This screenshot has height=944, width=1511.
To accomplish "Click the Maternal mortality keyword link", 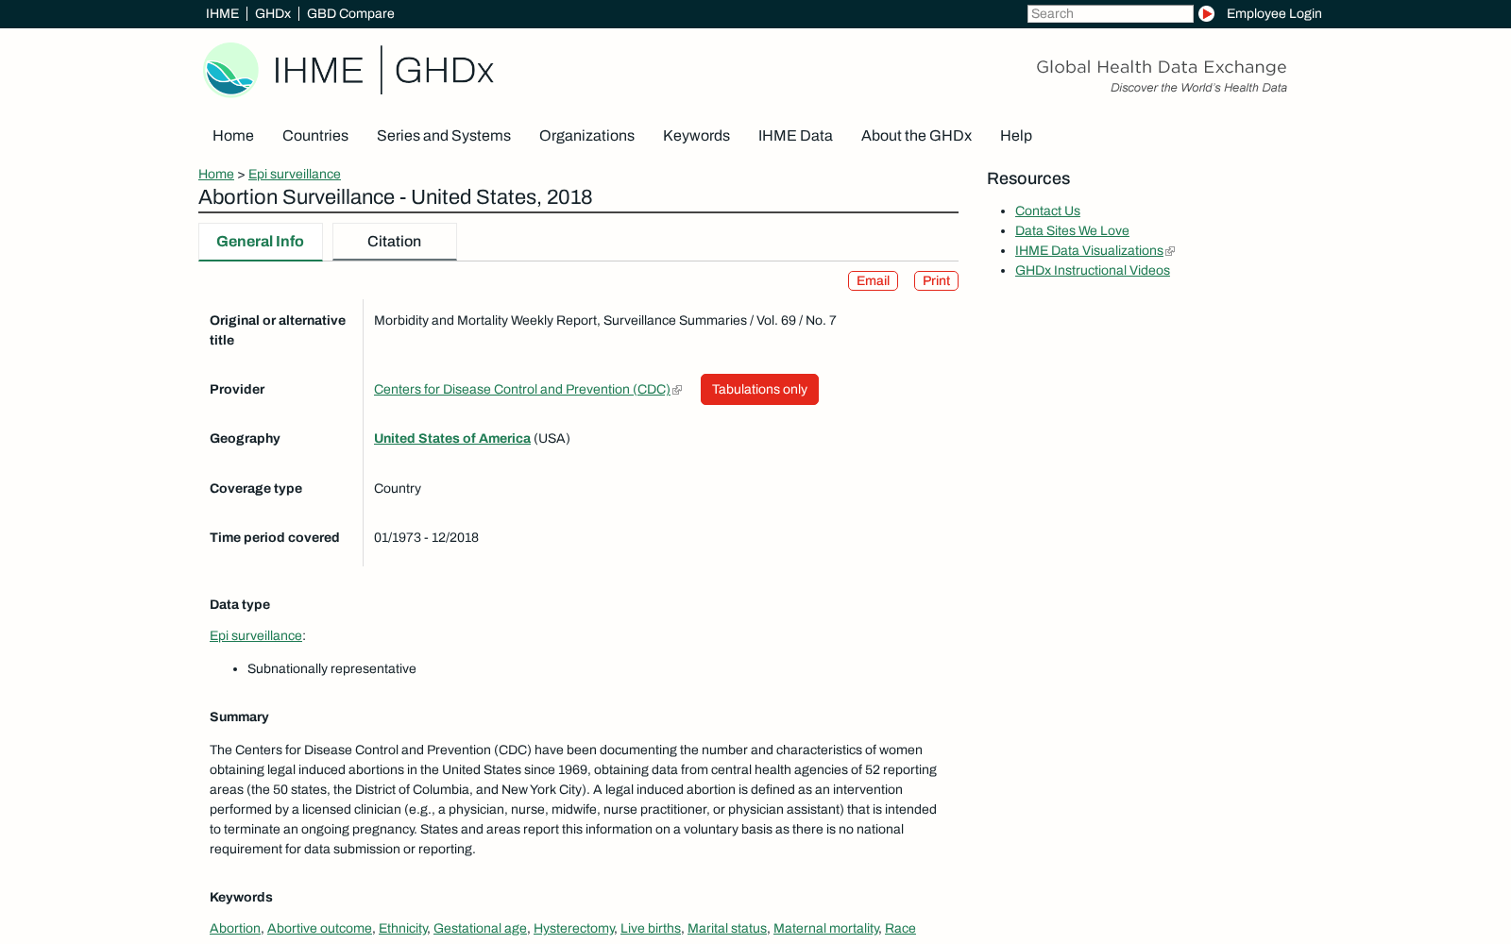I will click(x=826, y=929).
